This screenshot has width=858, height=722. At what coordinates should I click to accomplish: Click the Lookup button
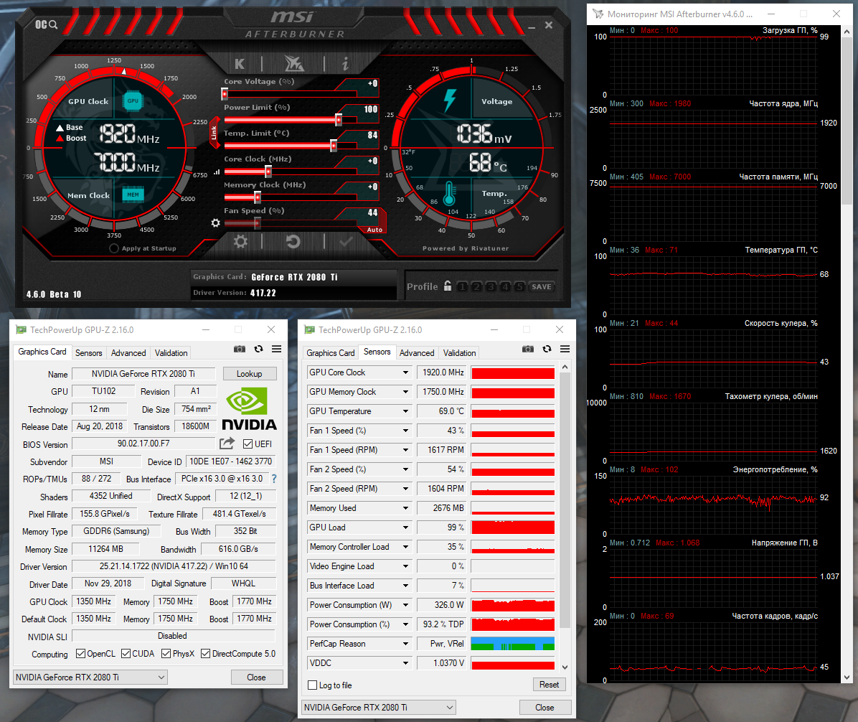pyautogui.click(x=249, y=373)
